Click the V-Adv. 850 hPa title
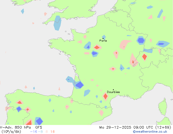173x134 pixels. point(16,127)
